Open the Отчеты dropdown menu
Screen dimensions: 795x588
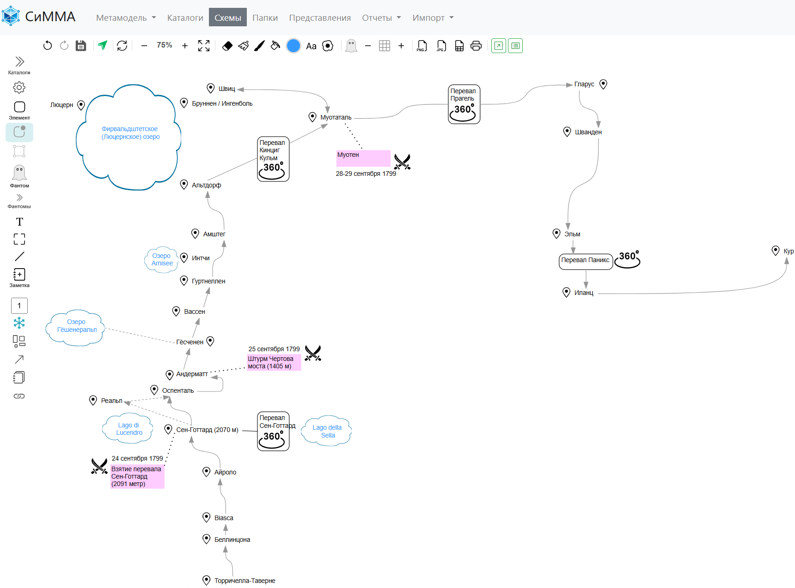coord(382,18)
